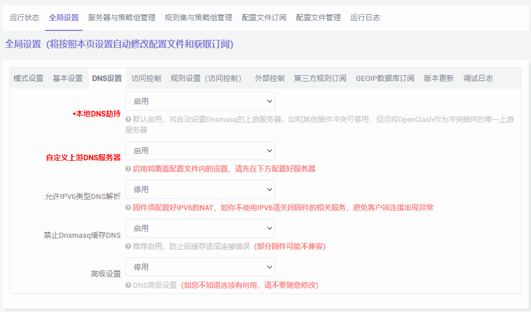
Task: Switch to 服务器与策略组管理 tab
Action: coord(121,17)
